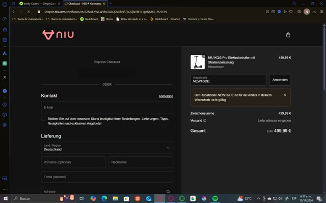Viewport: 326px width, 203px height.
Task: Open the blue shield privacy badge
Action: click(x=279, y=12)
